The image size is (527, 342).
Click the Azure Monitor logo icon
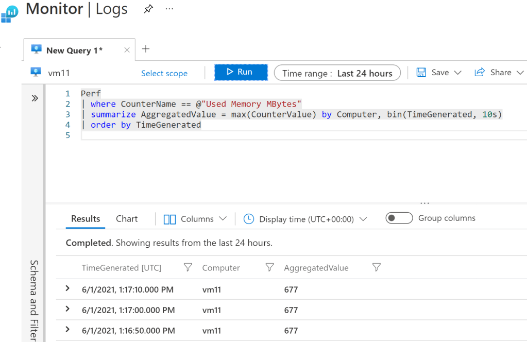(9, 12)
